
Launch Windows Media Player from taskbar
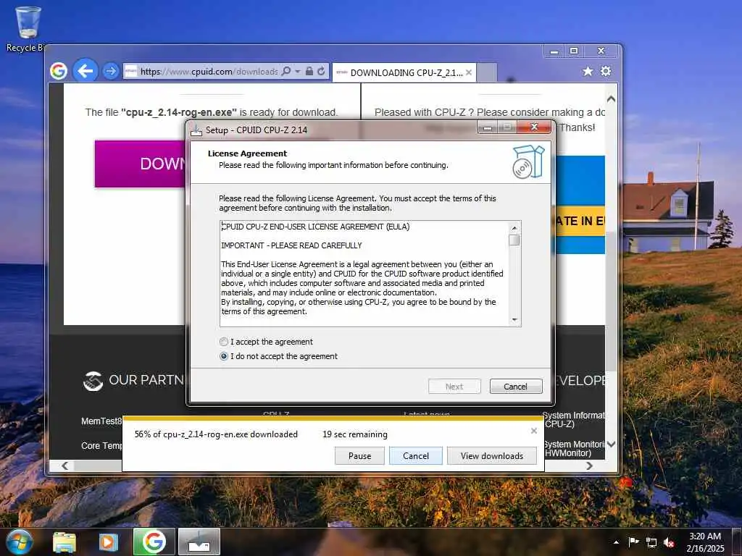point(109,542)
